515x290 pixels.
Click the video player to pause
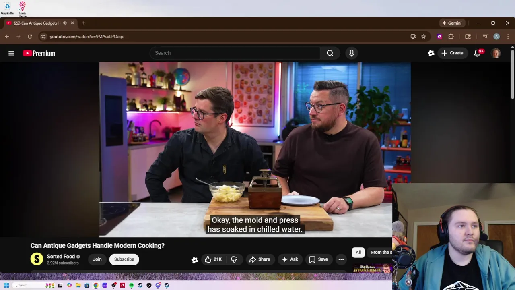coord(255,149)
